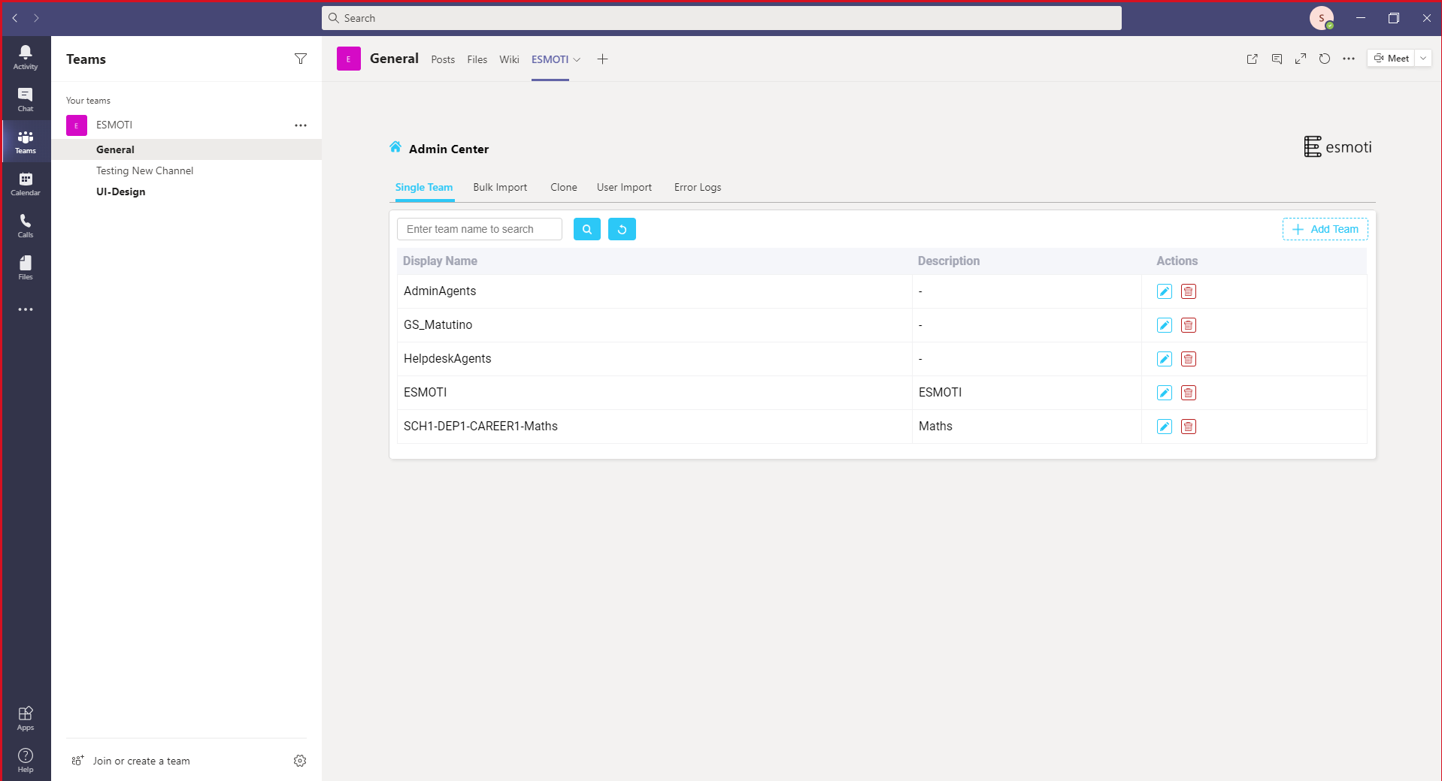This screenshot has width=1442, height=781.
Task: Expand the ESMOTI tab dropdown chevron
Action: coord(577,59)
